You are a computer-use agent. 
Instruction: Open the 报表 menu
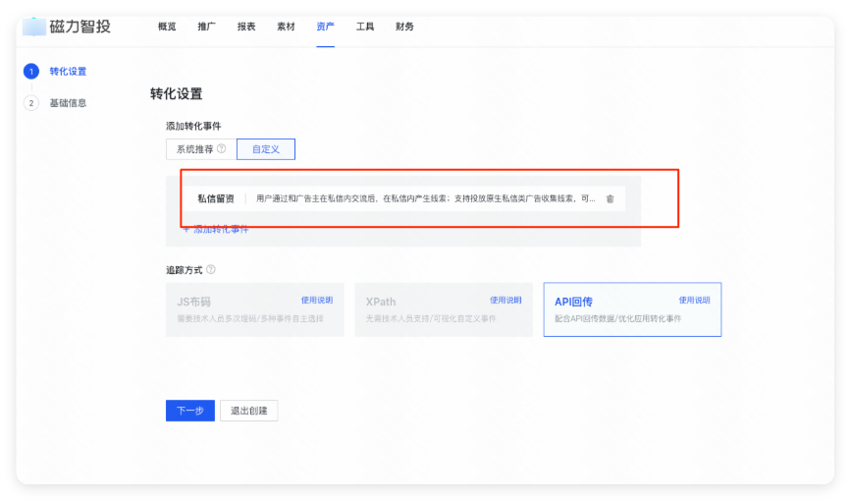[246, 27]
